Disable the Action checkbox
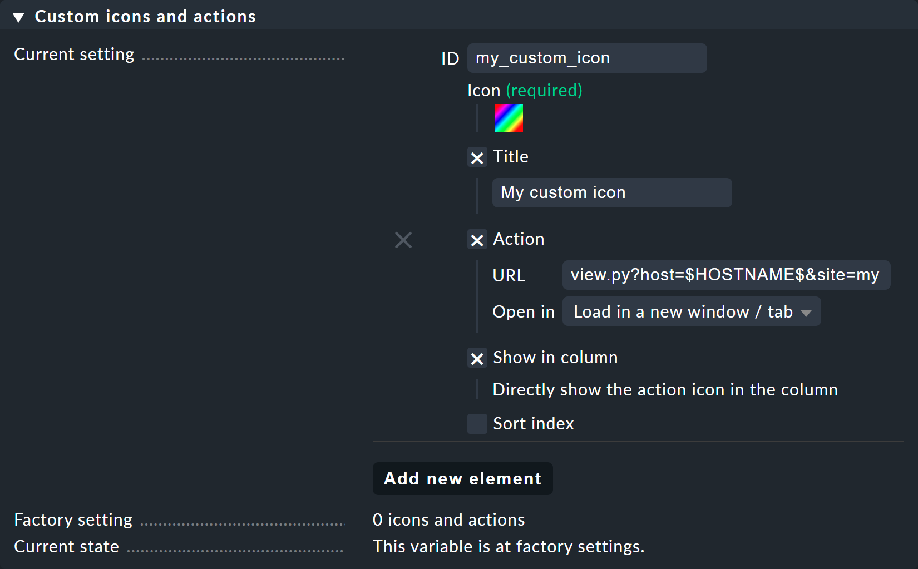 coord(477,240)
